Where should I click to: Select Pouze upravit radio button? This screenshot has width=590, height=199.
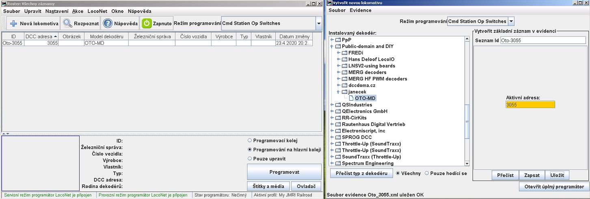tap(250, 158)
